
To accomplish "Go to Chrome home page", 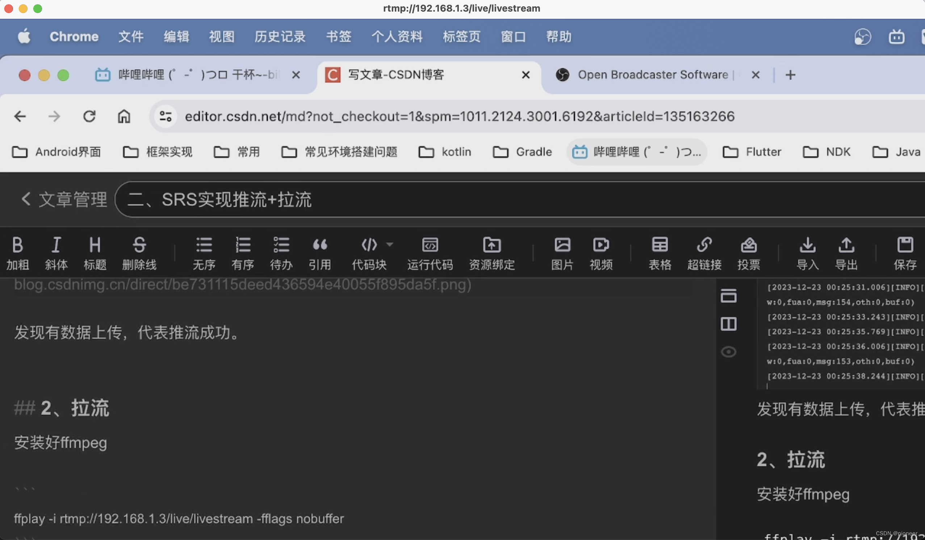I will click(124, 116).
